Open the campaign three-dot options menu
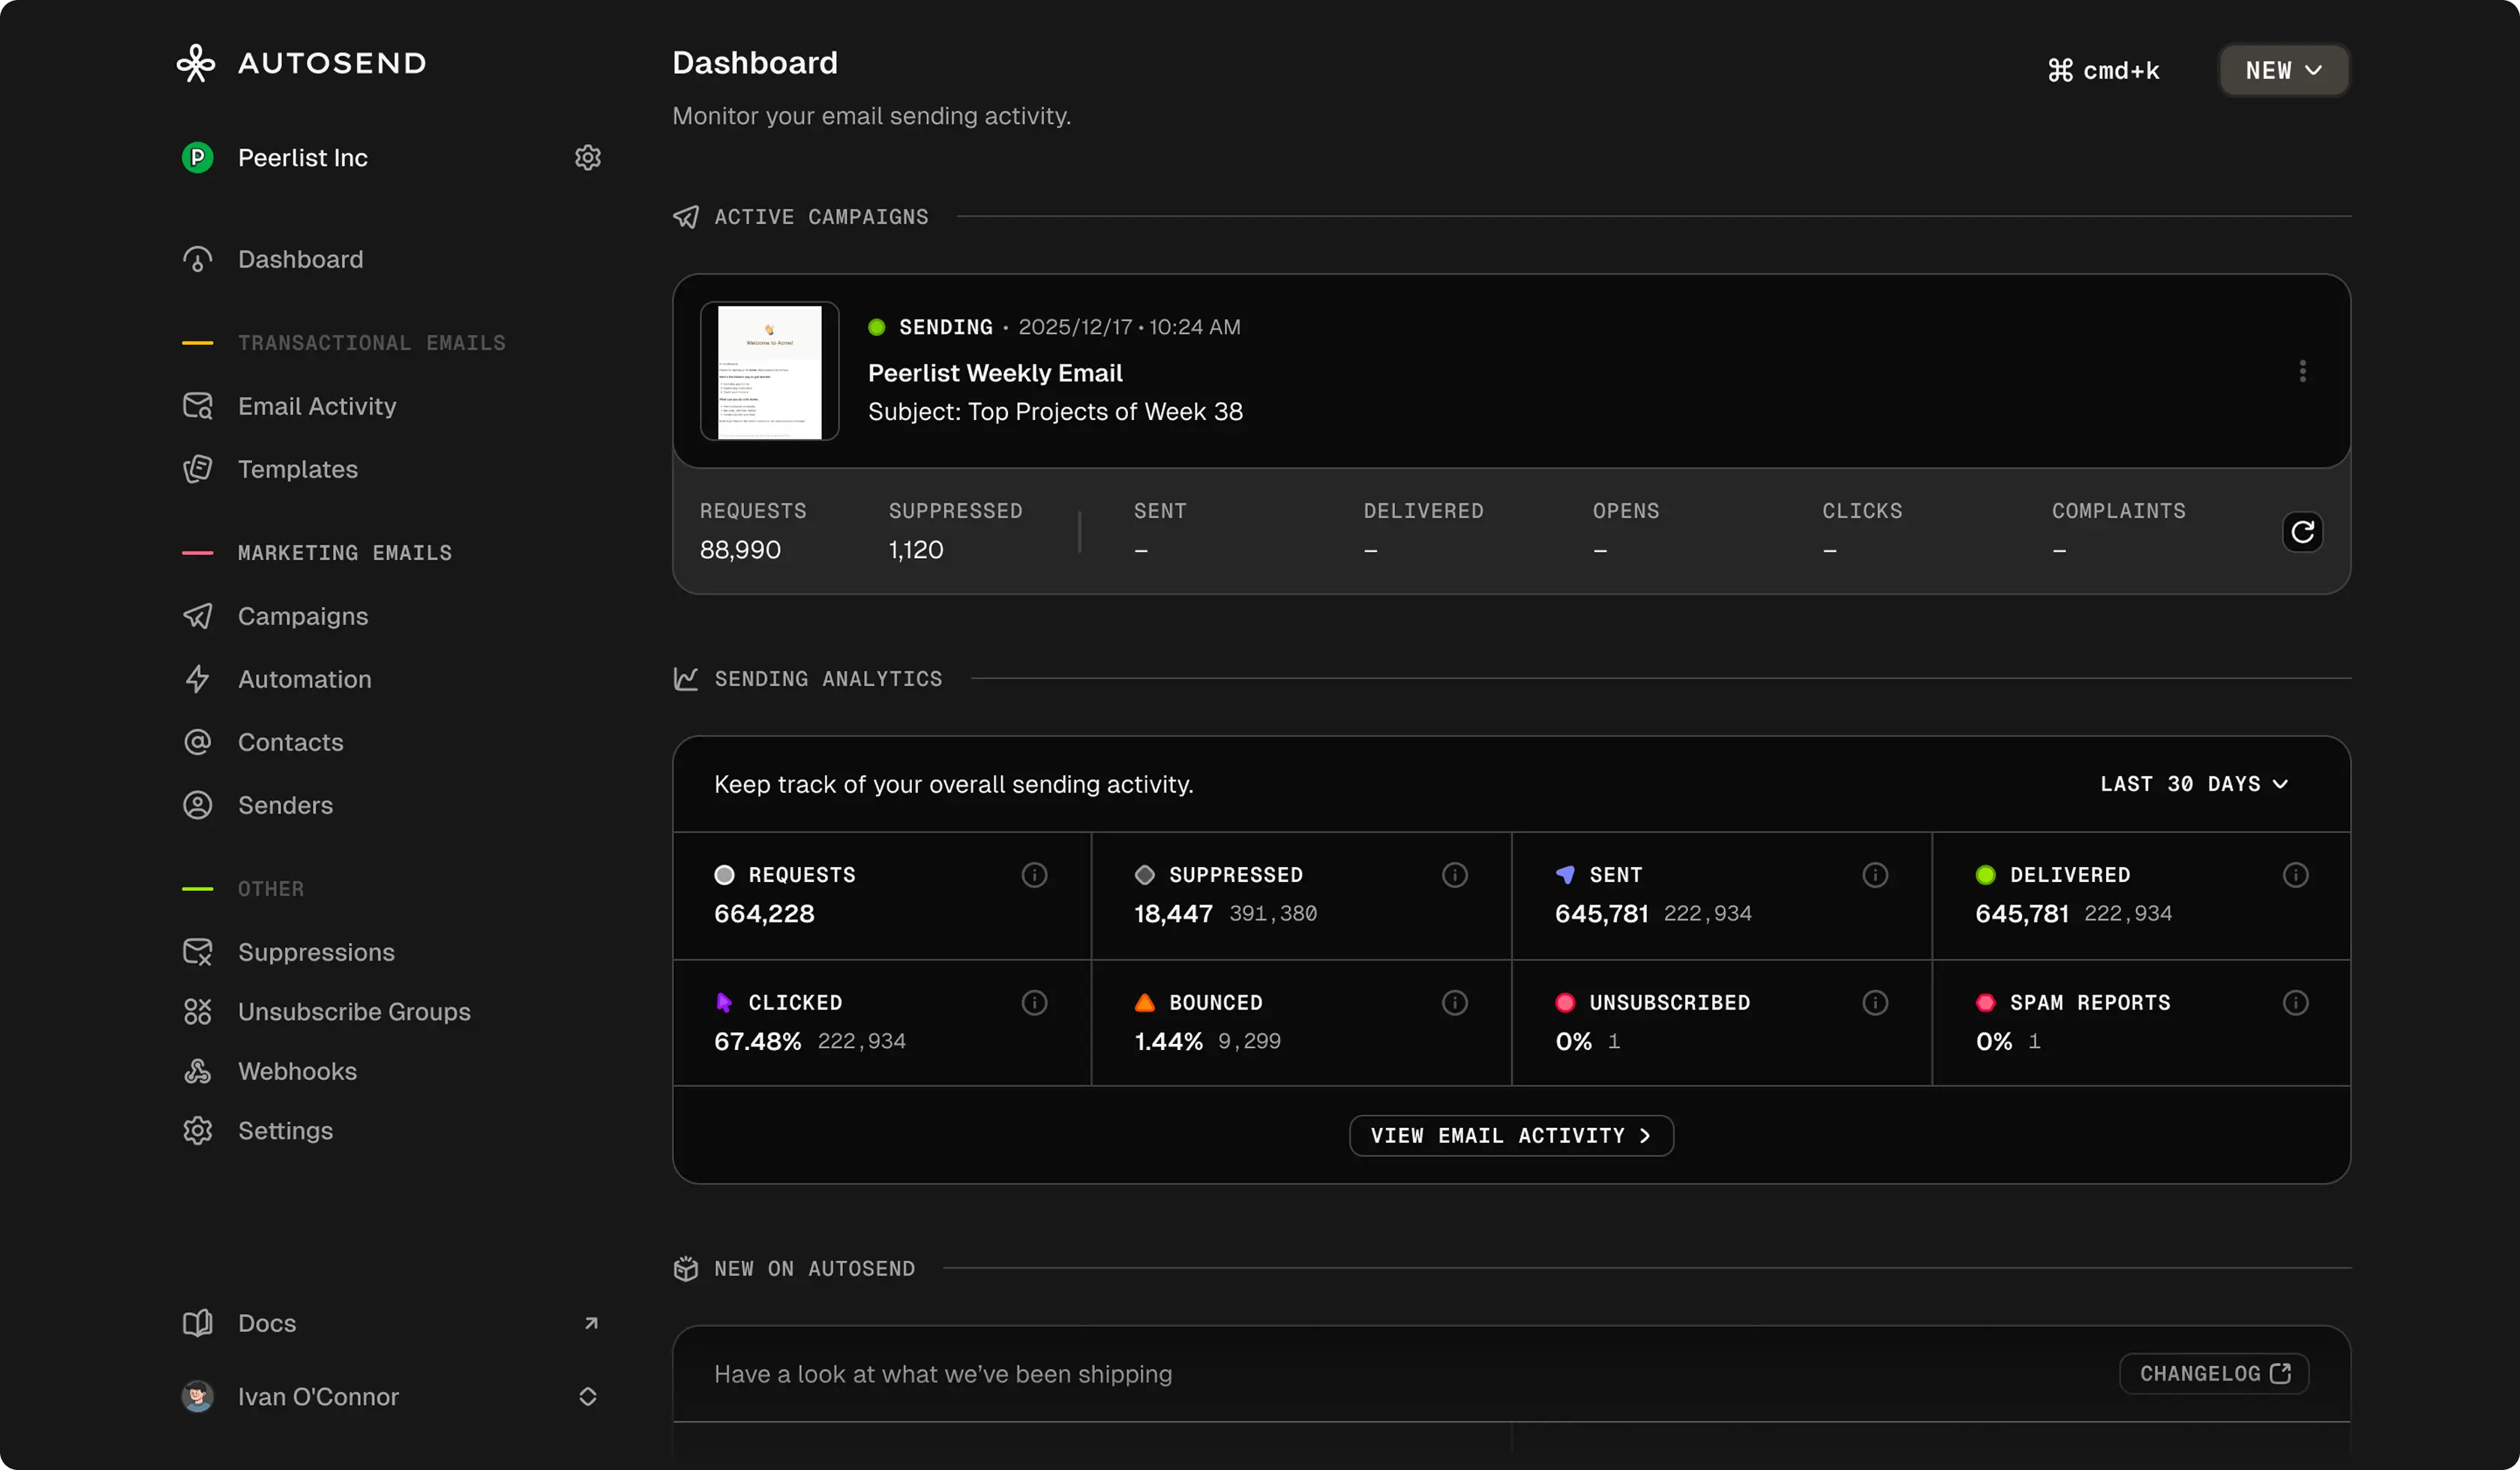 click(x=2302, y=371)
